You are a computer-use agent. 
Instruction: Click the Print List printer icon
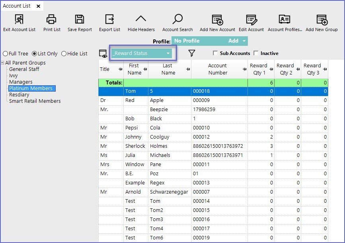(x=51, y=20)
